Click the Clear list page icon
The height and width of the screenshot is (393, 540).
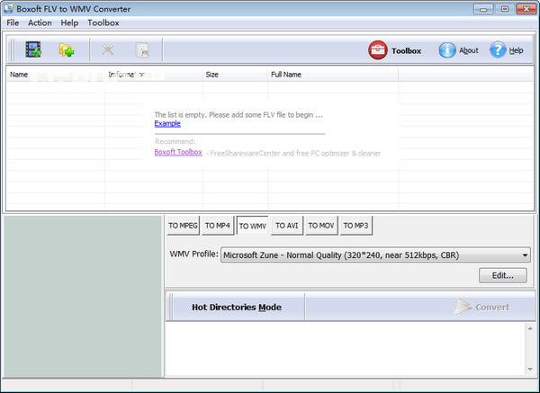(142, 50)
